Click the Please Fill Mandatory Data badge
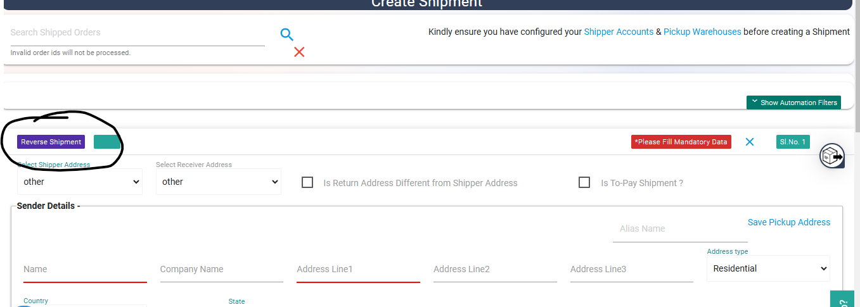Image resolution: width=860 pixels, height=307 pixels. (681, 142)
